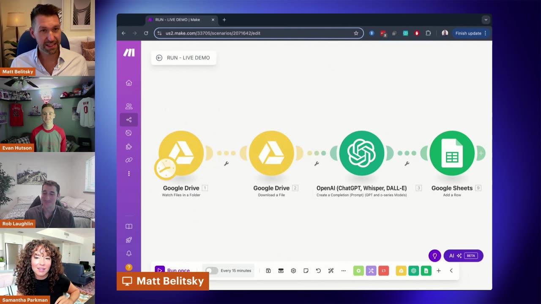Open the Make logo home icon
Screen dimensions: 541x304
129,52
